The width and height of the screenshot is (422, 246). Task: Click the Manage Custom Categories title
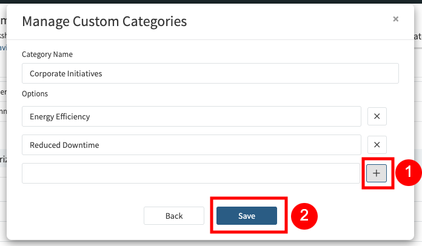click(104, 21)
